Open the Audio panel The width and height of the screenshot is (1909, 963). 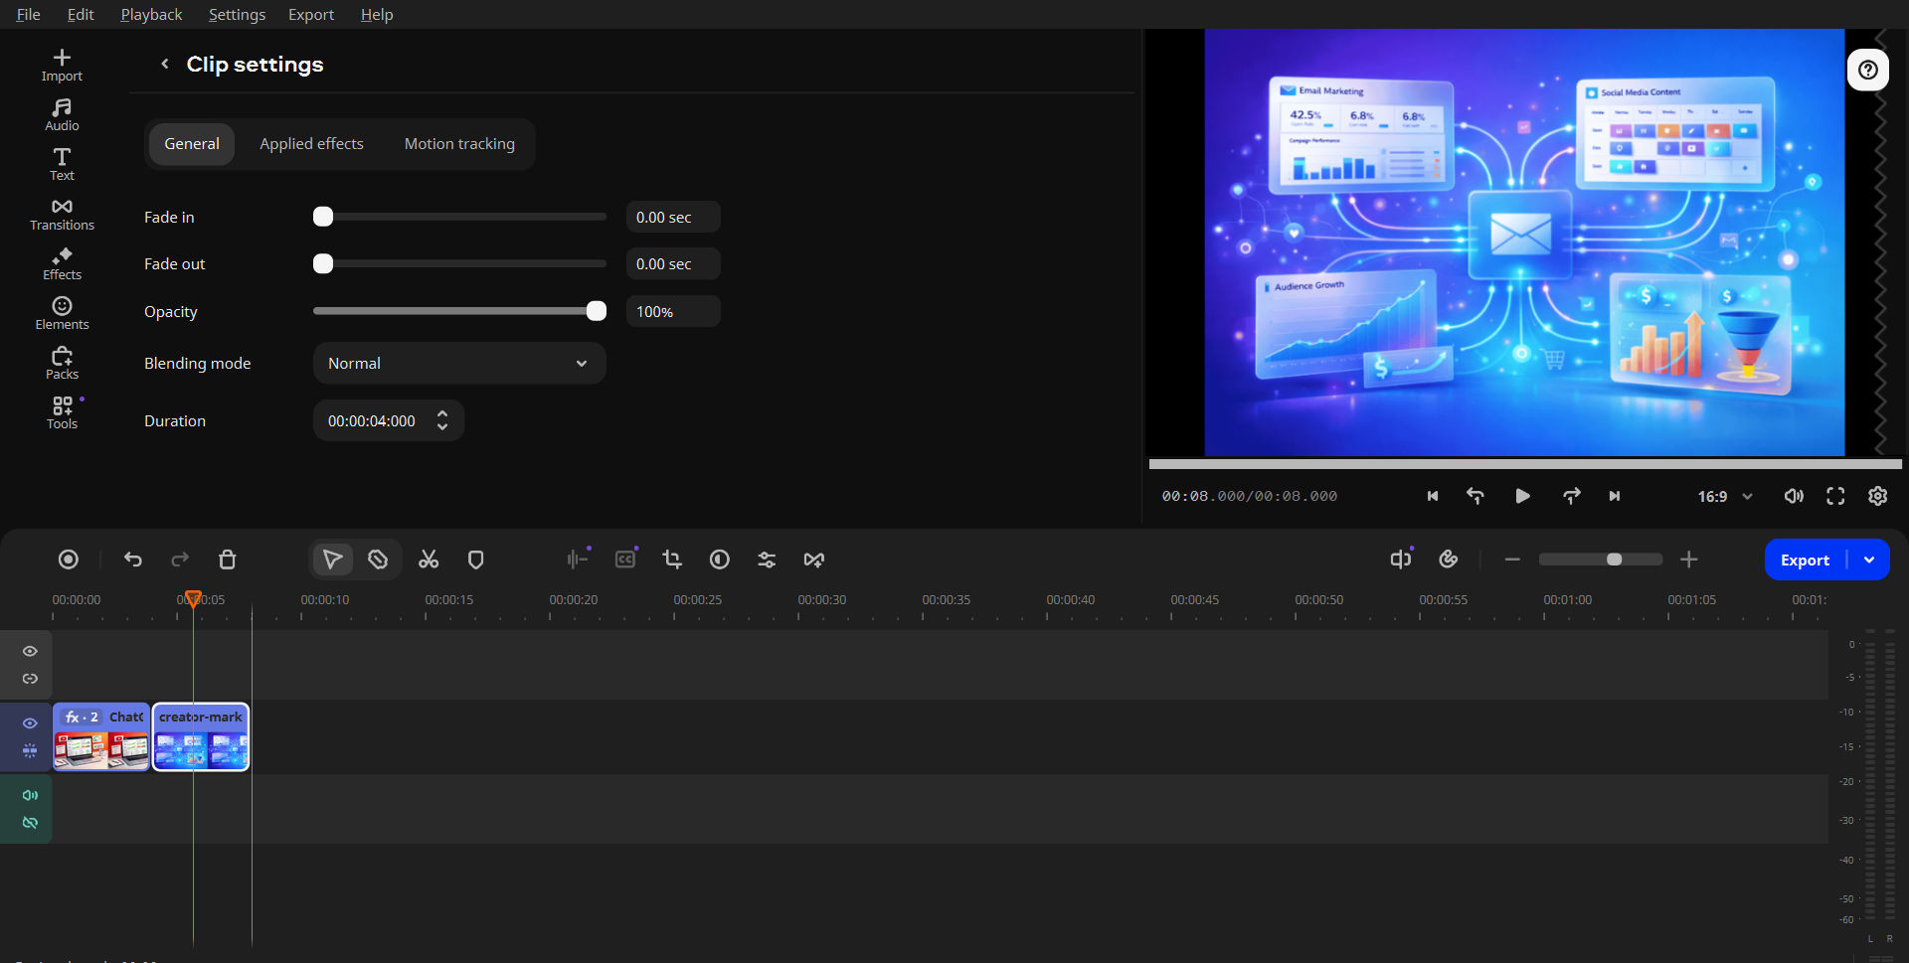coord(62,114)
